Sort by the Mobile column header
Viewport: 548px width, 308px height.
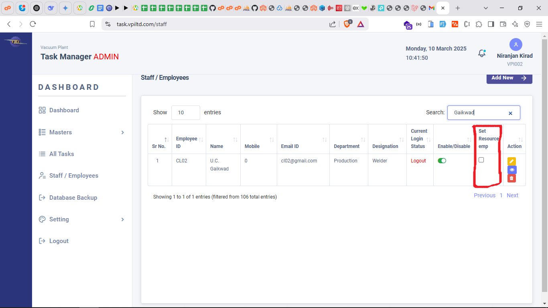pos(259,139)
